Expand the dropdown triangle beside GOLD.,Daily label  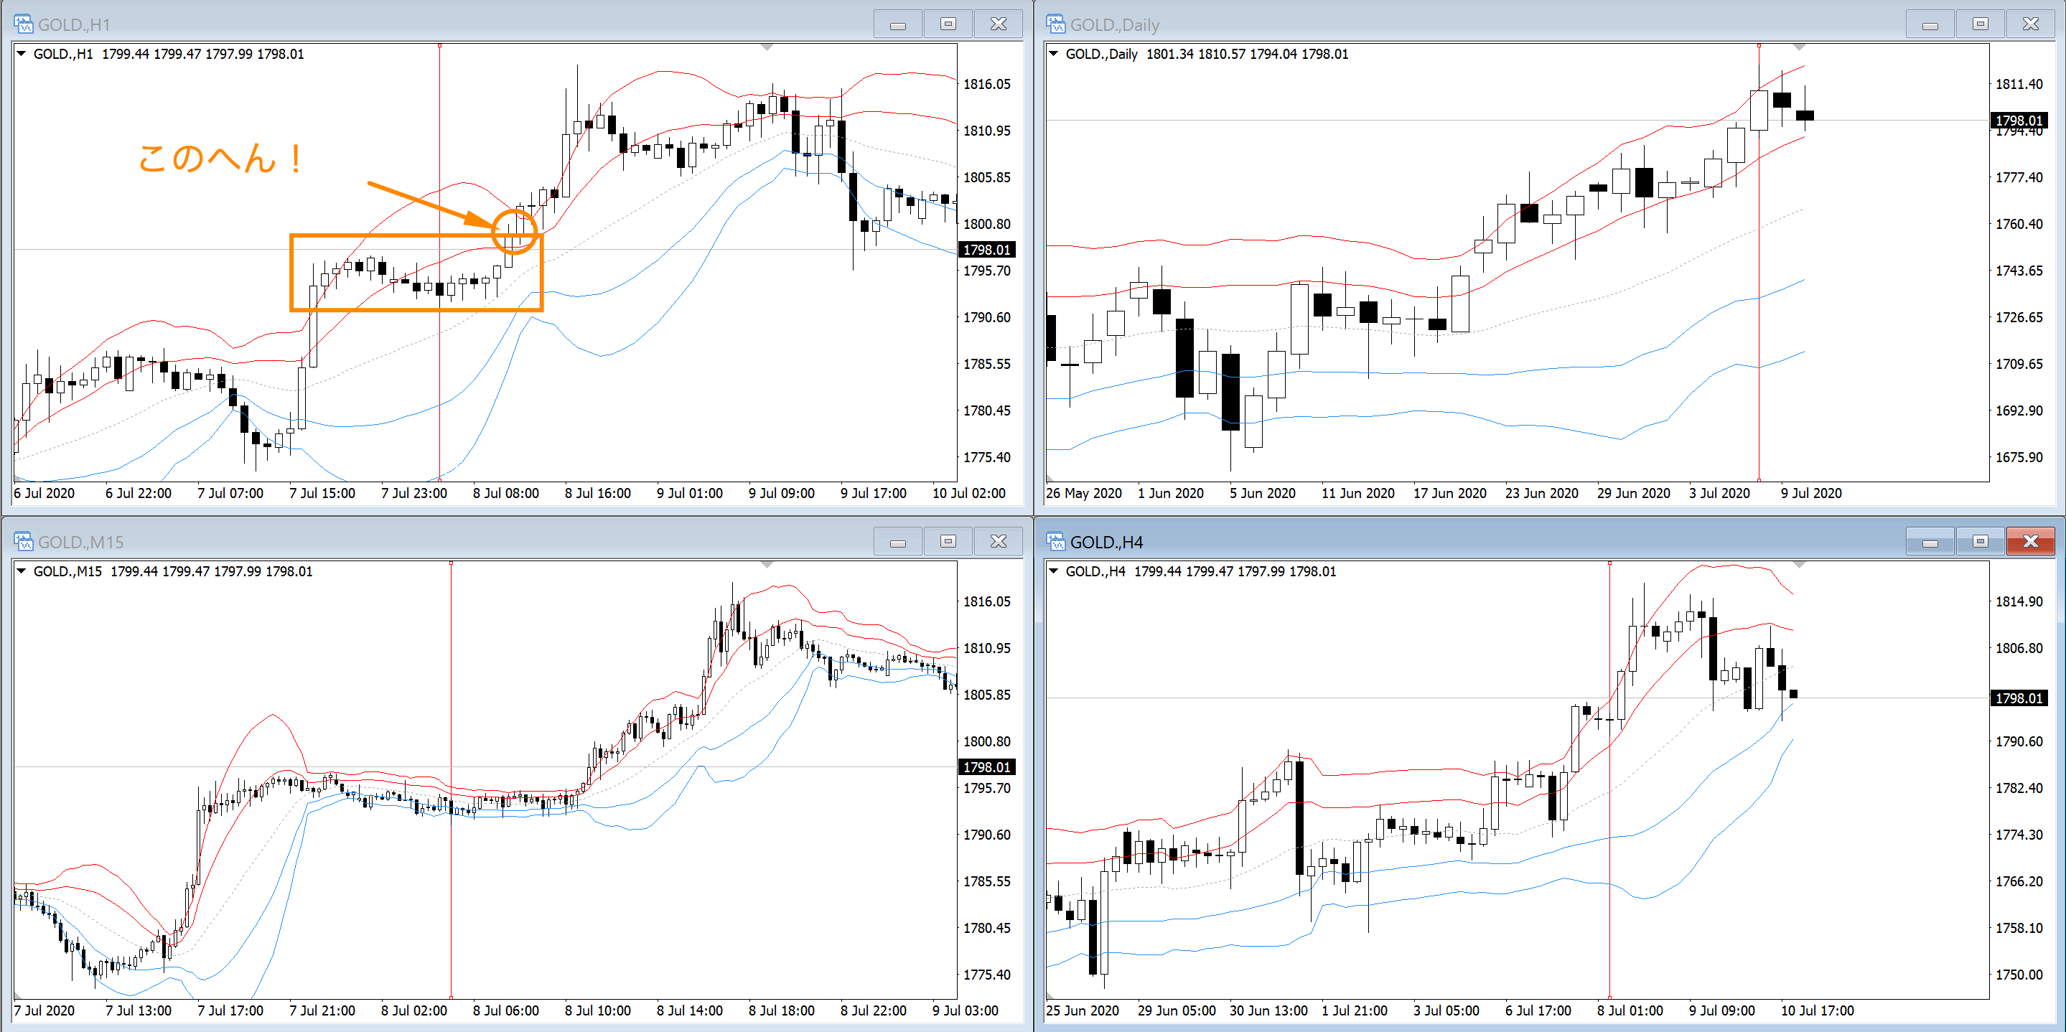point(1054,54)
